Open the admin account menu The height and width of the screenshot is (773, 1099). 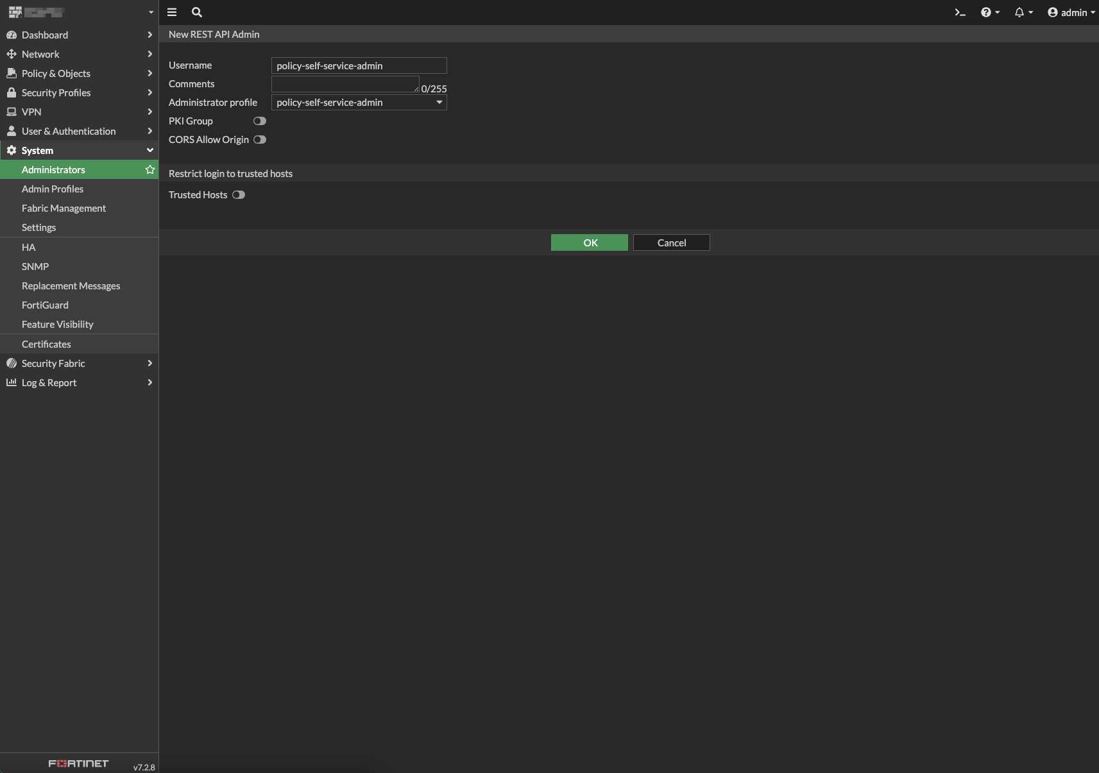(x=1069, y=12)
